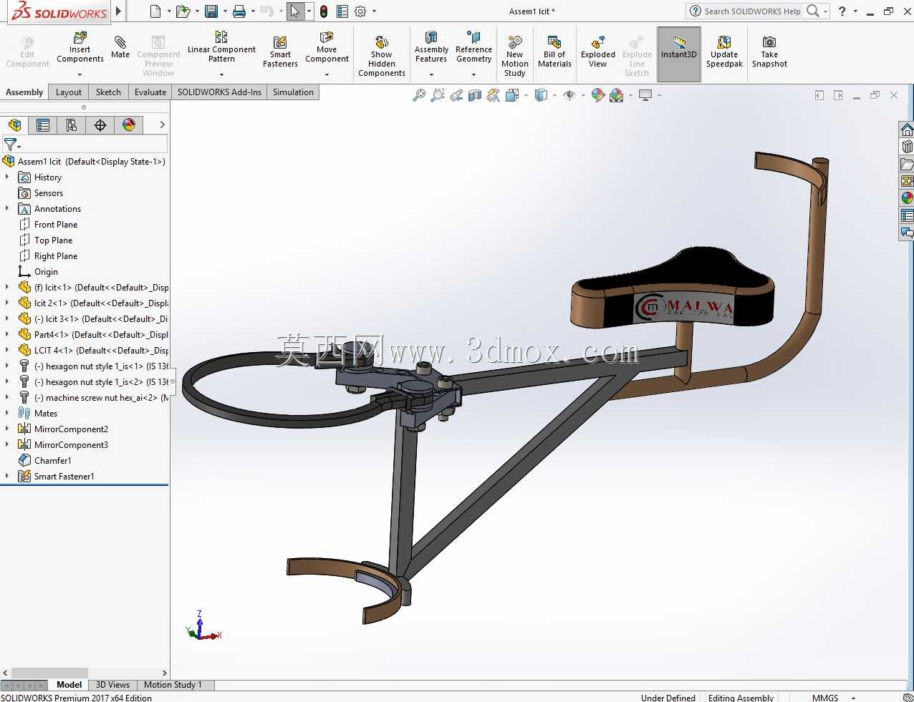914x702 pixels.
Task: Open Edit Appearance color ball icon
Action: point(598,95)
